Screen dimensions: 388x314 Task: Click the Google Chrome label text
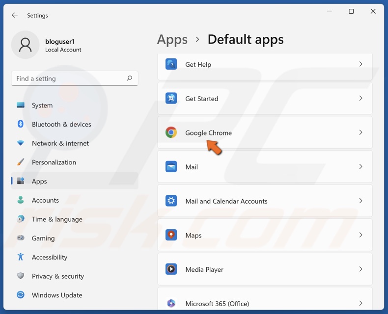209,133
